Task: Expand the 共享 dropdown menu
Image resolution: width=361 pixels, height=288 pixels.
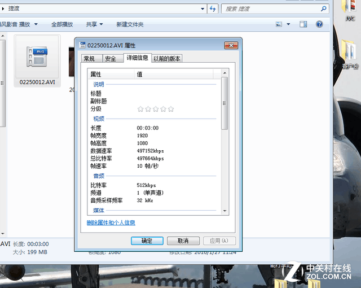Action: click(x=94, y=24)
